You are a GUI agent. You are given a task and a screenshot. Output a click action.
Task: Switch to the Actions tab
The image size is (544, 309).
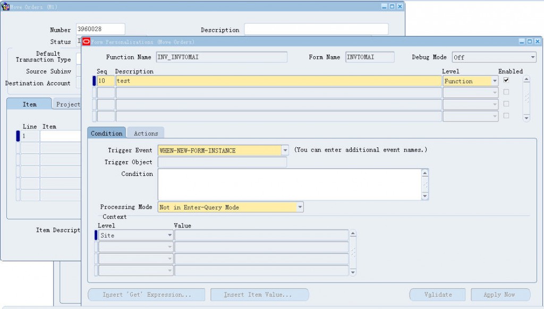tap(146, 133)
